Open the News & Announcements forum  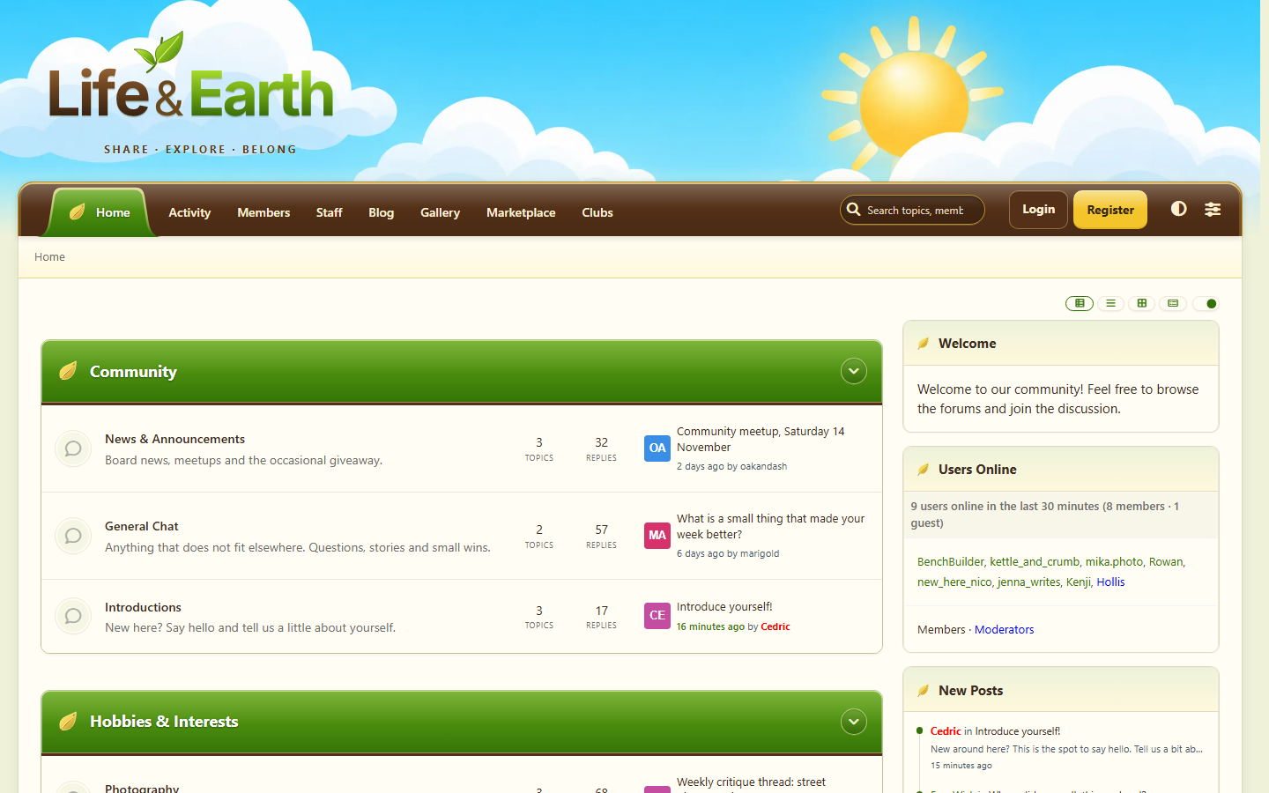(174, 439)
